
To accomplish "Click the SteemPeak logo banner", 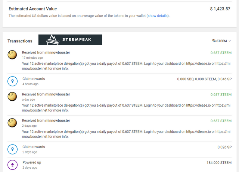I will pyautogui.click(x=70, y=40).
